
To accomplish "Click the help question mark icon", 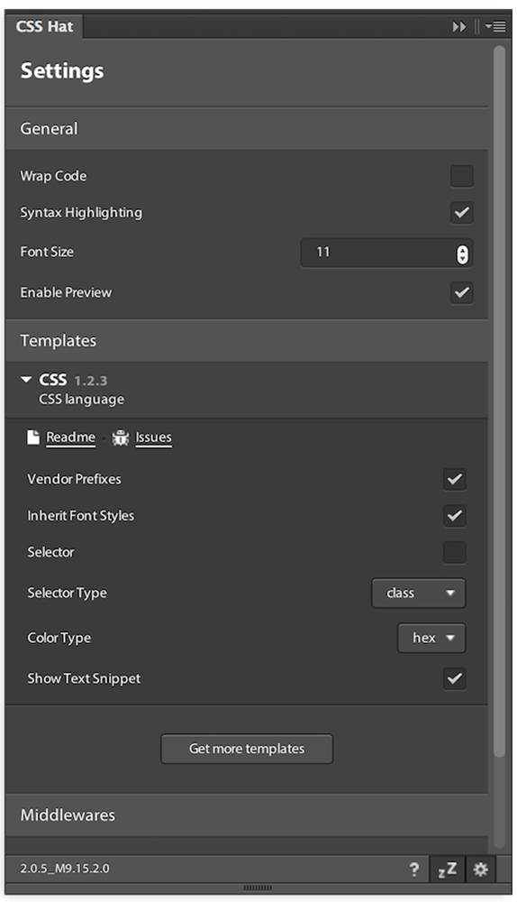I will pyautogui.click(x=414, y=870).
